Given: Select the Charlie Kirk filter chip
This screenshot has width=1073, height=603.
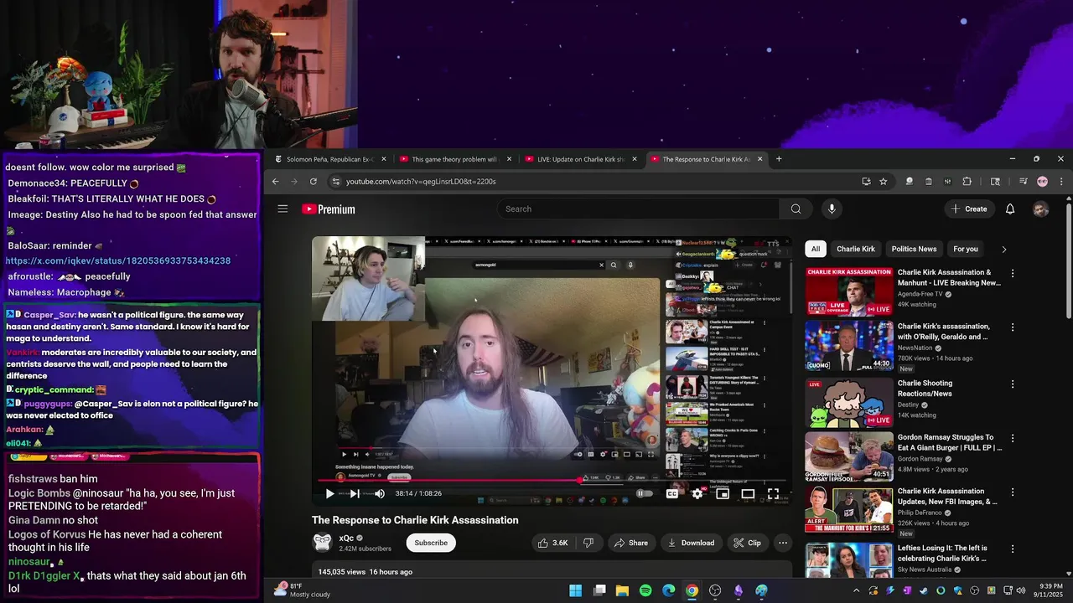Looking at the screenshot, I should [x=856, y=249].
